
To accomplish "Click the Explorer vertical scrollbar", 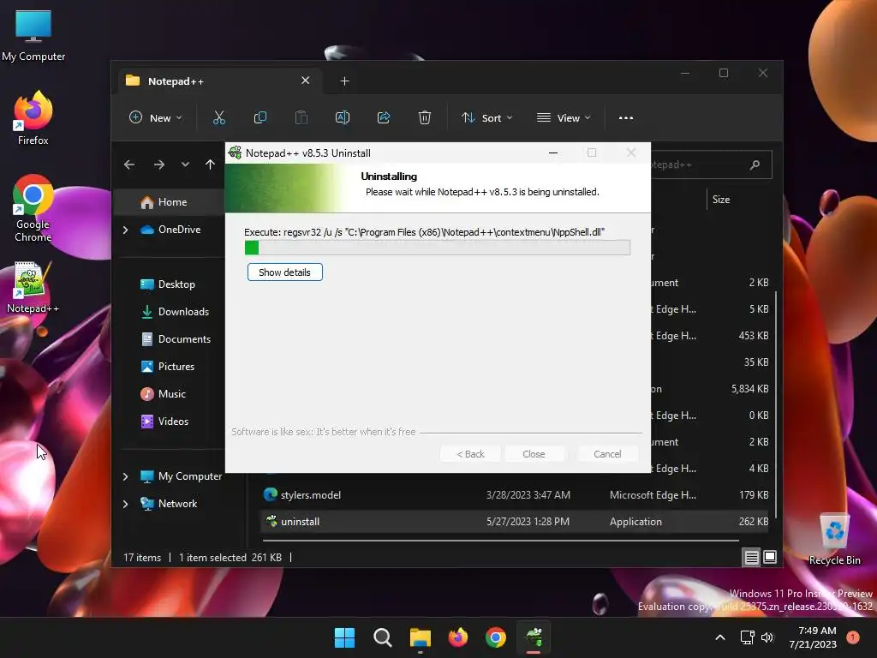I will 776,403.
